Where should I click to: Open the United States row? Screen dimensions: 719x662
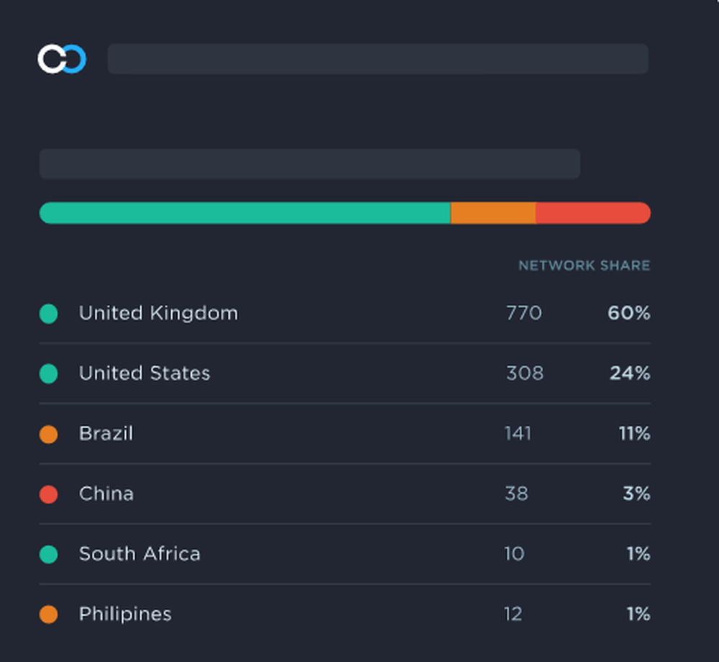click(x=345, y=373)
